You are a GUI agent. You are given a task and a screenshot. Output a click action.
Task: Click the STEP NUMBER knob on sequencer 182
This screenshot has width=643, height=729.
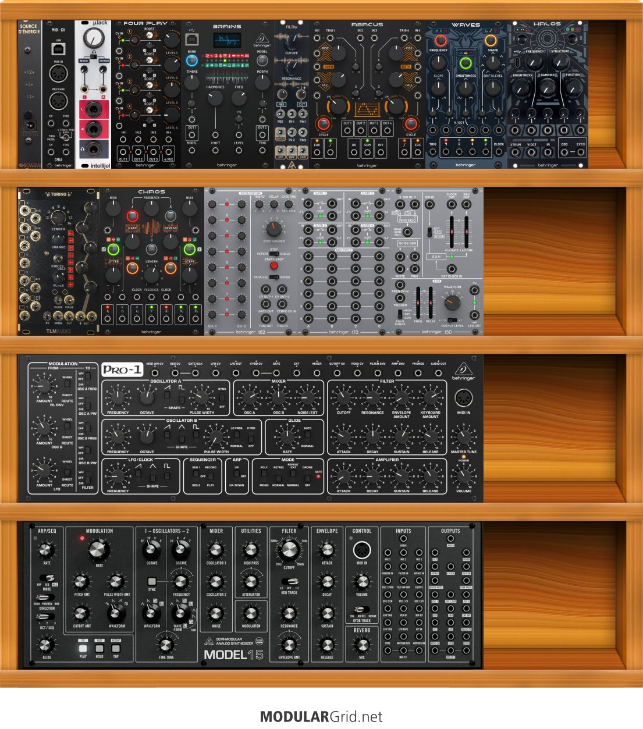point(273,228)
